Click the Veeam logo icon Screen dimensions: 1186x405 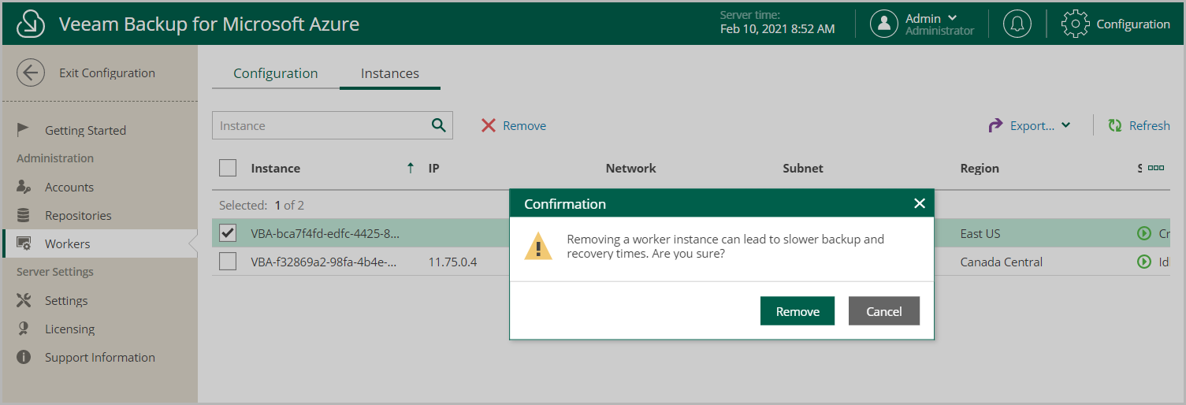tap(31, 24)
